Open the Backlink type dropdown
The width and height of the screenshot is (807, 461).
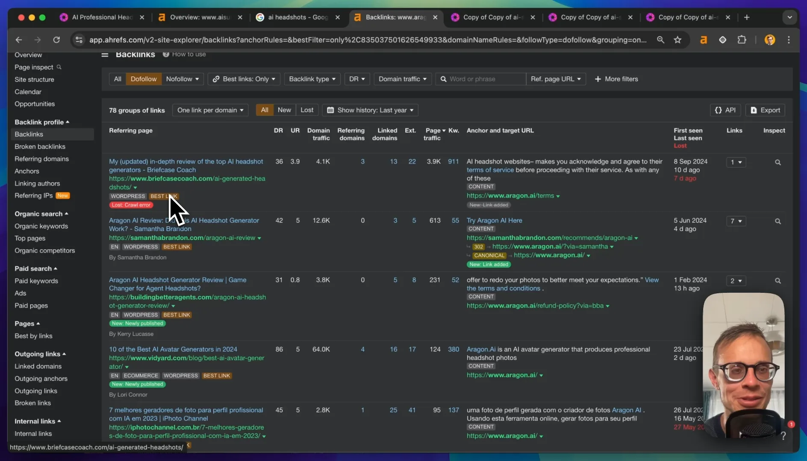click(x=312, y=79)
